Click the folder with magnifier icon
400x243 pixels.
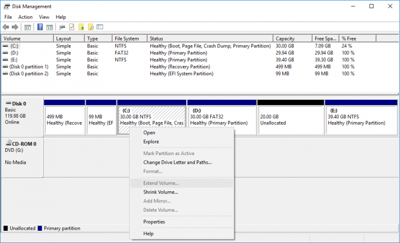(x=91, y=27)
